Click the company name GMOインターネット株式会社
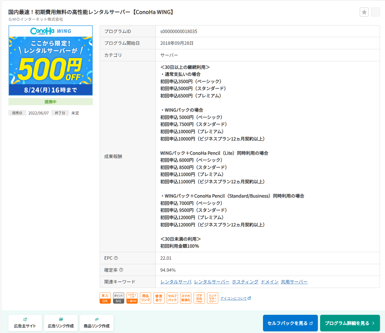This screenshot has height=333, width=385. 36,19
